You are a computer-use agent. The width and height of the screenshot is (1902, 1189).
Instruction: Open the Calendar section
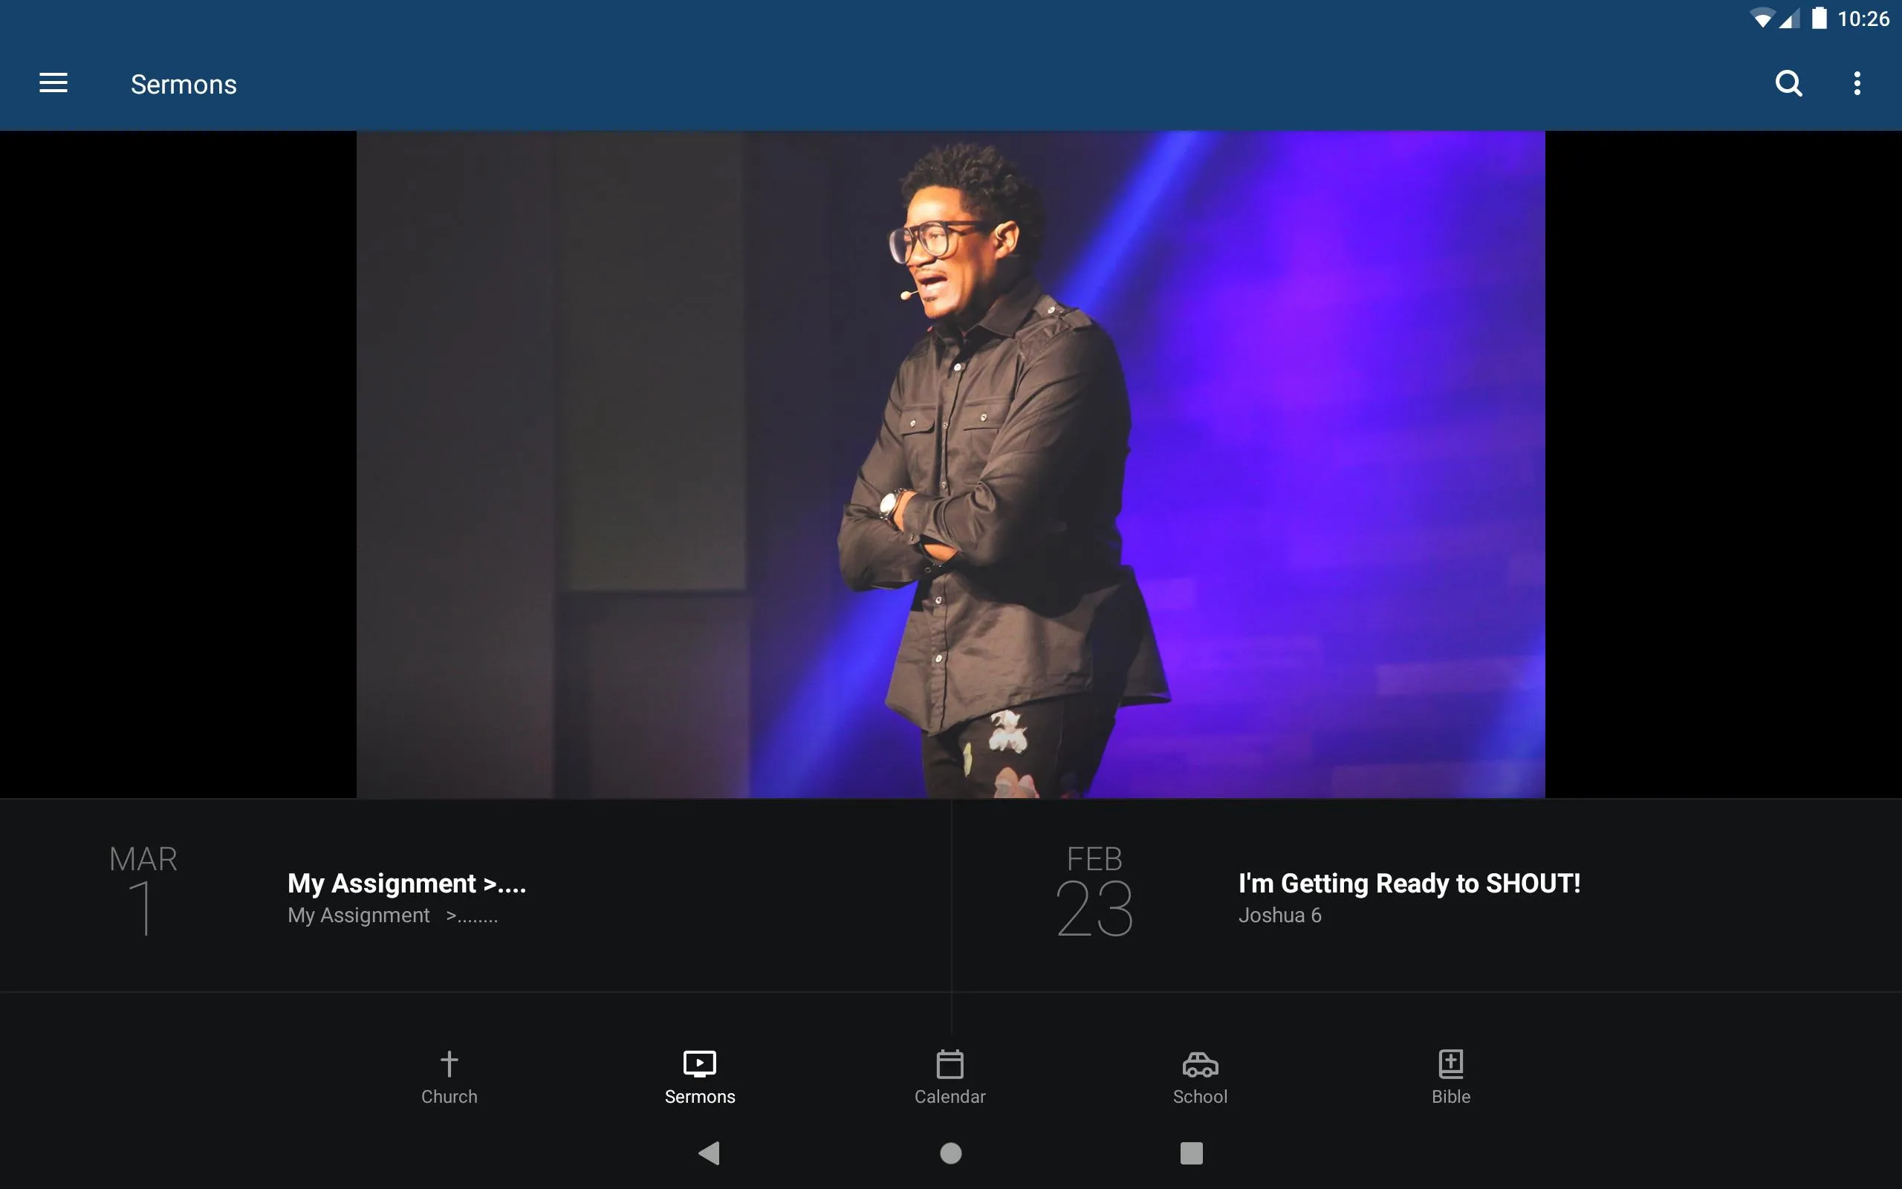coord(950,1075)
